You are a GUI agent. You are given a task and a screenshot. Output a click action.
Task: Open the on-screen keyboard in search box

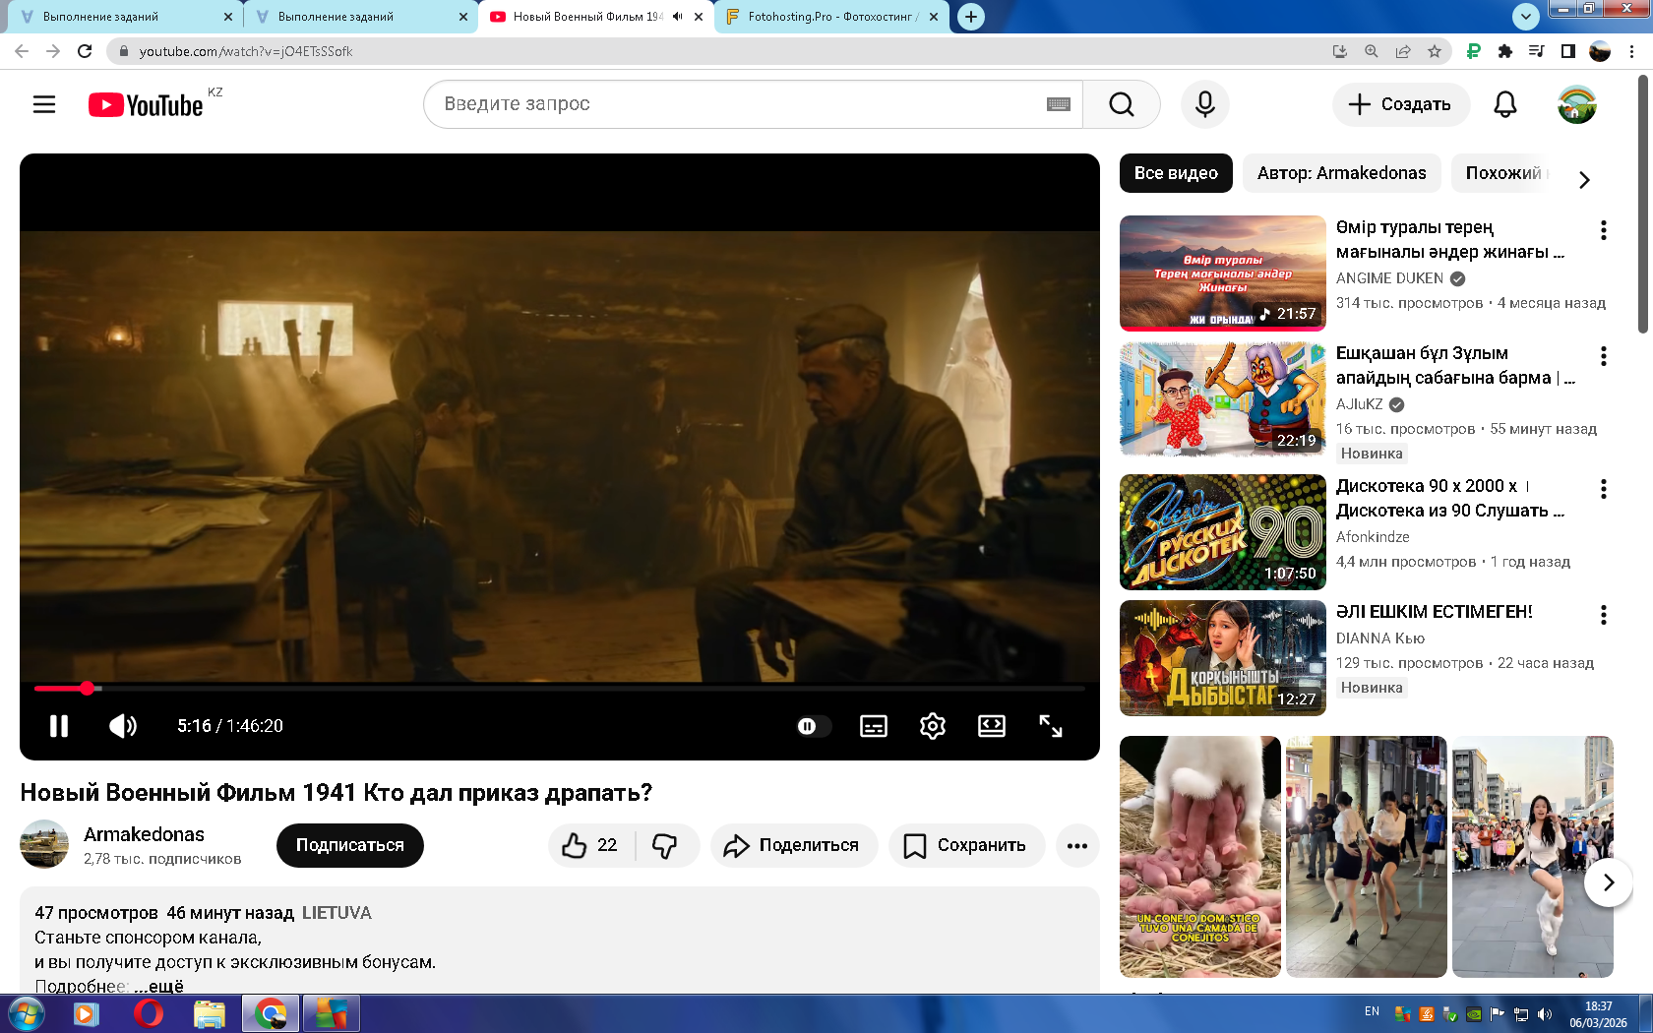click(x=1059, y=104)
